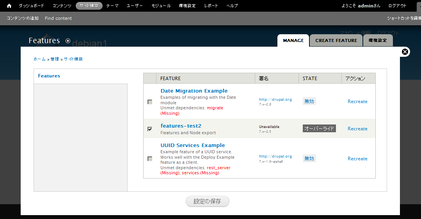421x219 pixels.
Task: Click the ログアウト link in toolbar
Action: pyautogui.click(x=397, y=5)
